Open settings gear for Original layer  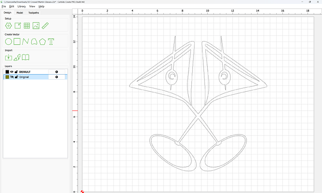pyautogui.click(x=56, y=77)
